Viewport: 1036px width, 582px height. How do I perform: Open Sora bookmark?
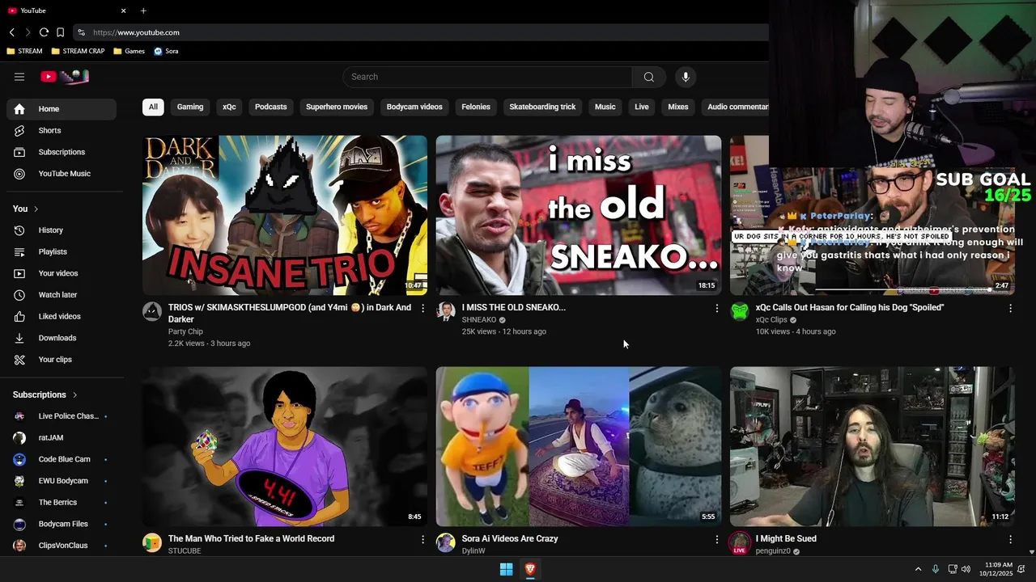coord(166,51)
